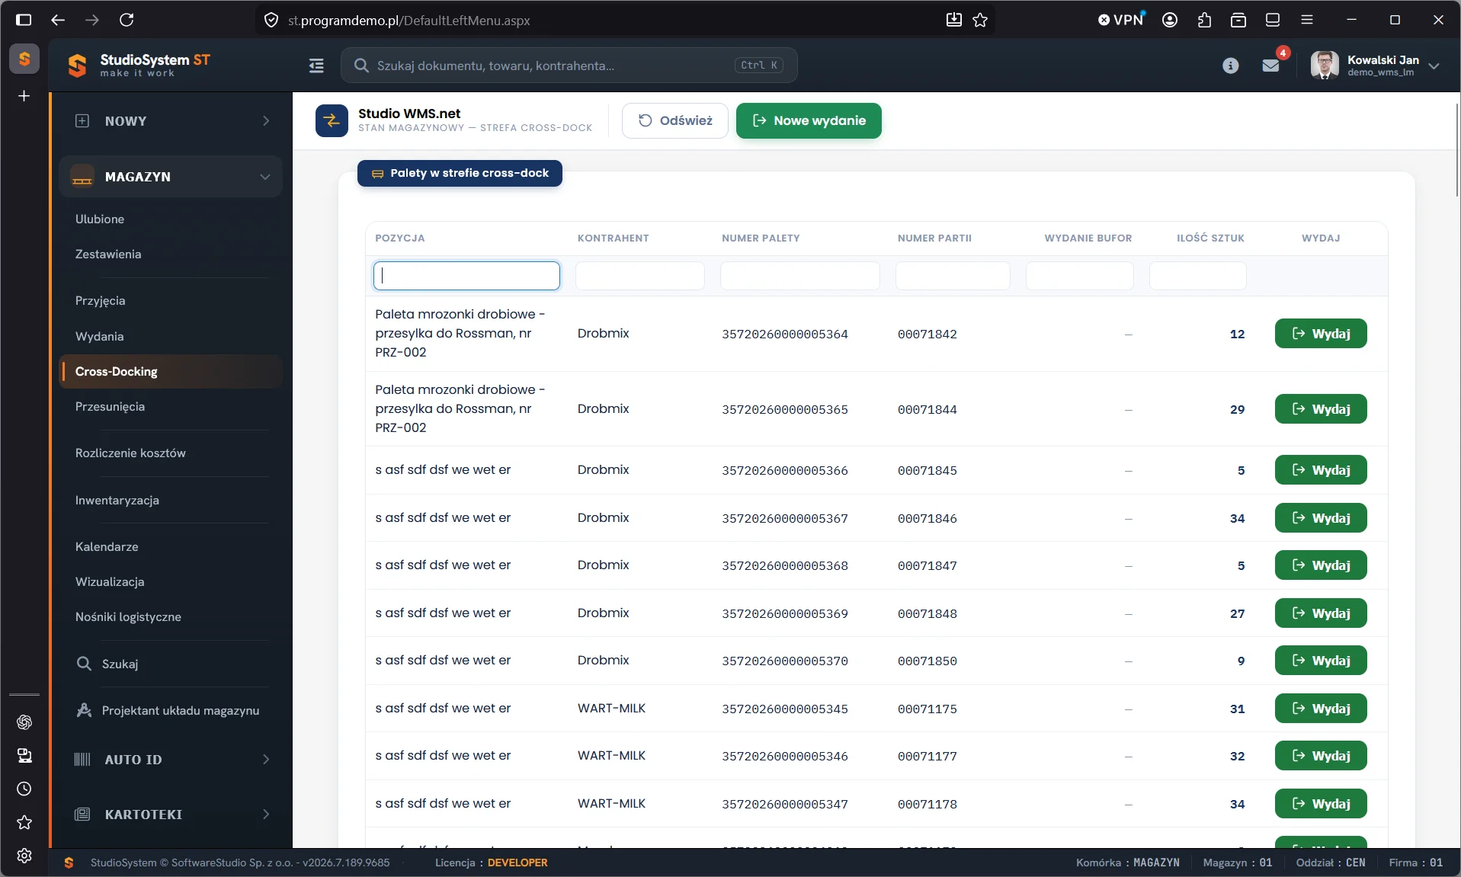Image resolution: width=1461 pixels, height=877 pixels.
Task: Select the Paleta w strefie cross-dock tab
Action: (x=460, y=173)
